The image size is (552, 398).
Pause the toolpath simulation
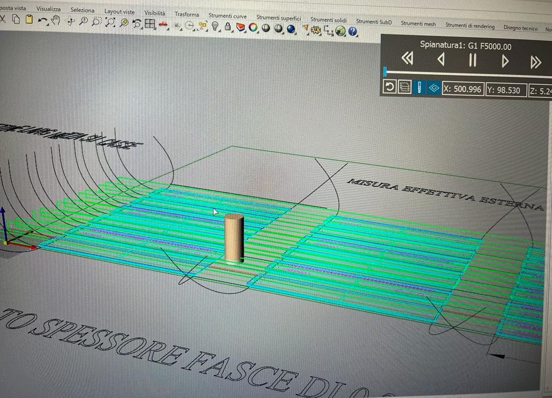473,60
